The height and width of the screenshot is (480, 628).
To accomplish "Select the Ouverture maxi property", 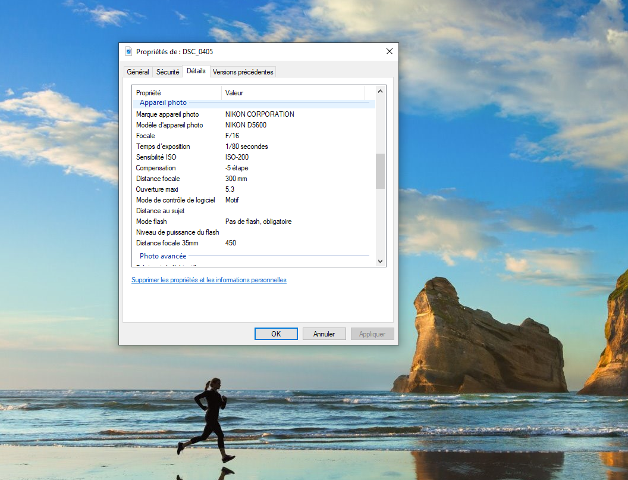I will tap(156, 189).
